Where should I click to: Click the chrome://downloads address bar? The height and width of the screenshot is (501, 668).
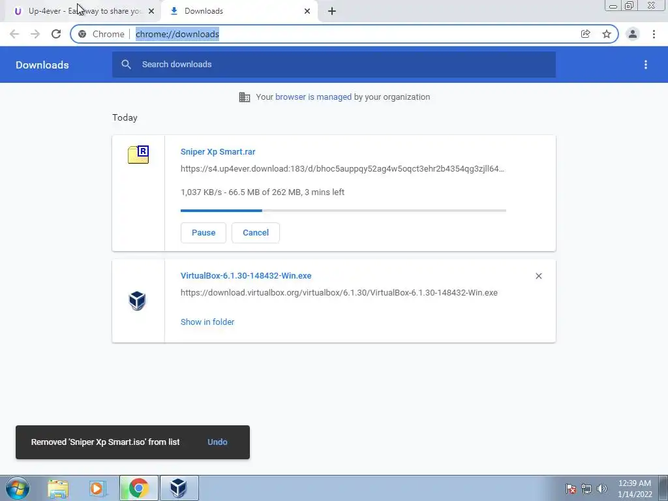pyautogui.click(x=344, y=34)
